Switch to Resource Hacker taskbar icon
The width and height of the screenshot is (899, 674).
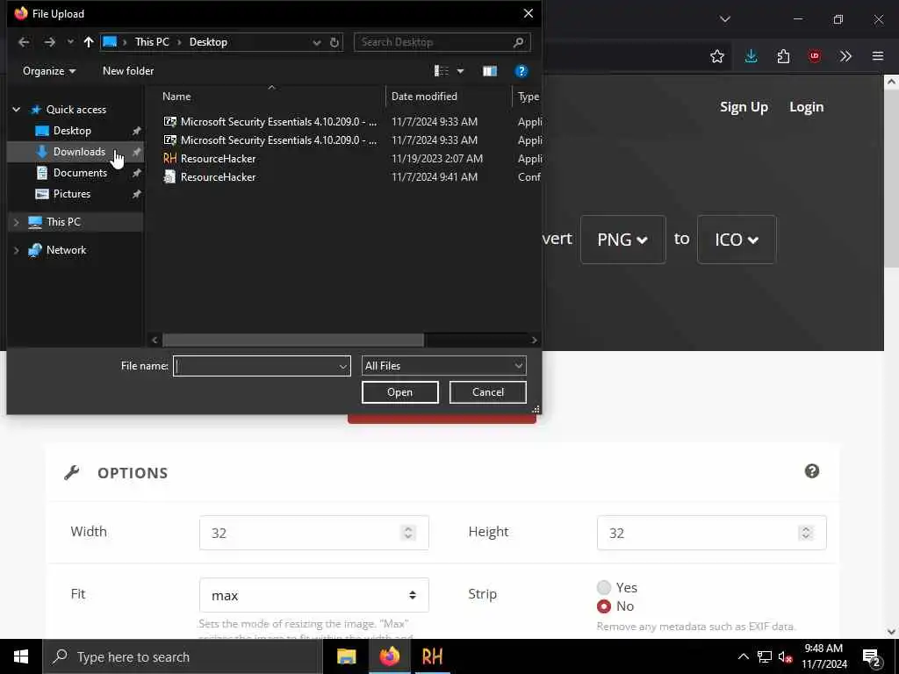432,656
